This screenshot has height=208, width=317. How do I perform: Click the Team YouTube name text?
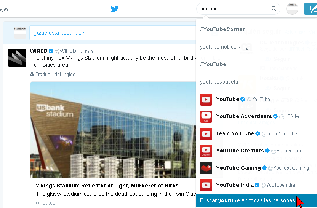coord(235,133)
